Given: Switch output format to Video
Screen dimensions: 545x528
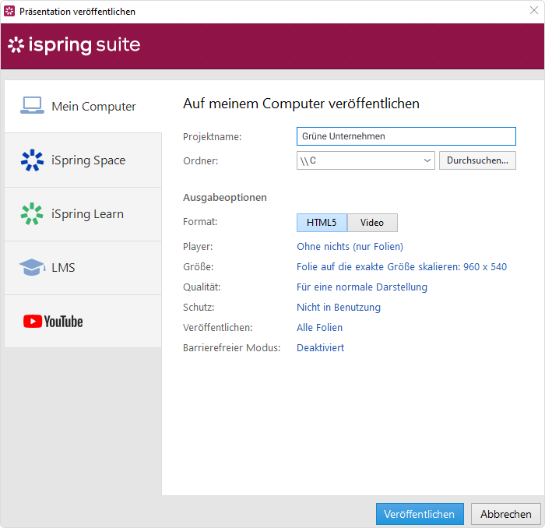Looking at the screenshot, I should [x=372, y=223].
